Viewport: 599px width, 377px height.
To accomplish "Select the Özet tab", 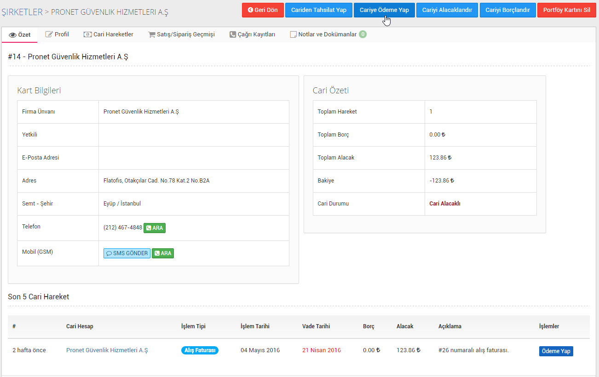I will (x=20, y=34).
